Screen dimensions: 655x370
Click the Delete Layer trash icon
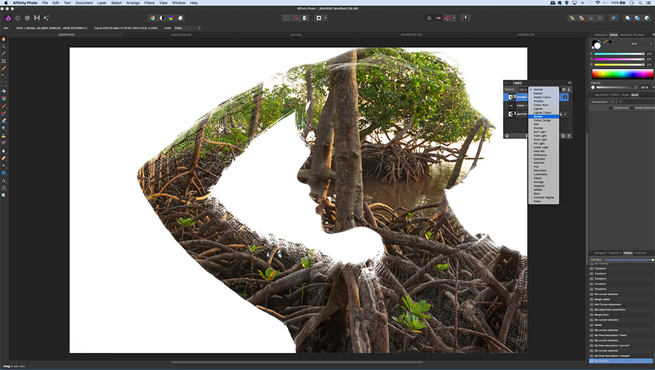[569, 136]
